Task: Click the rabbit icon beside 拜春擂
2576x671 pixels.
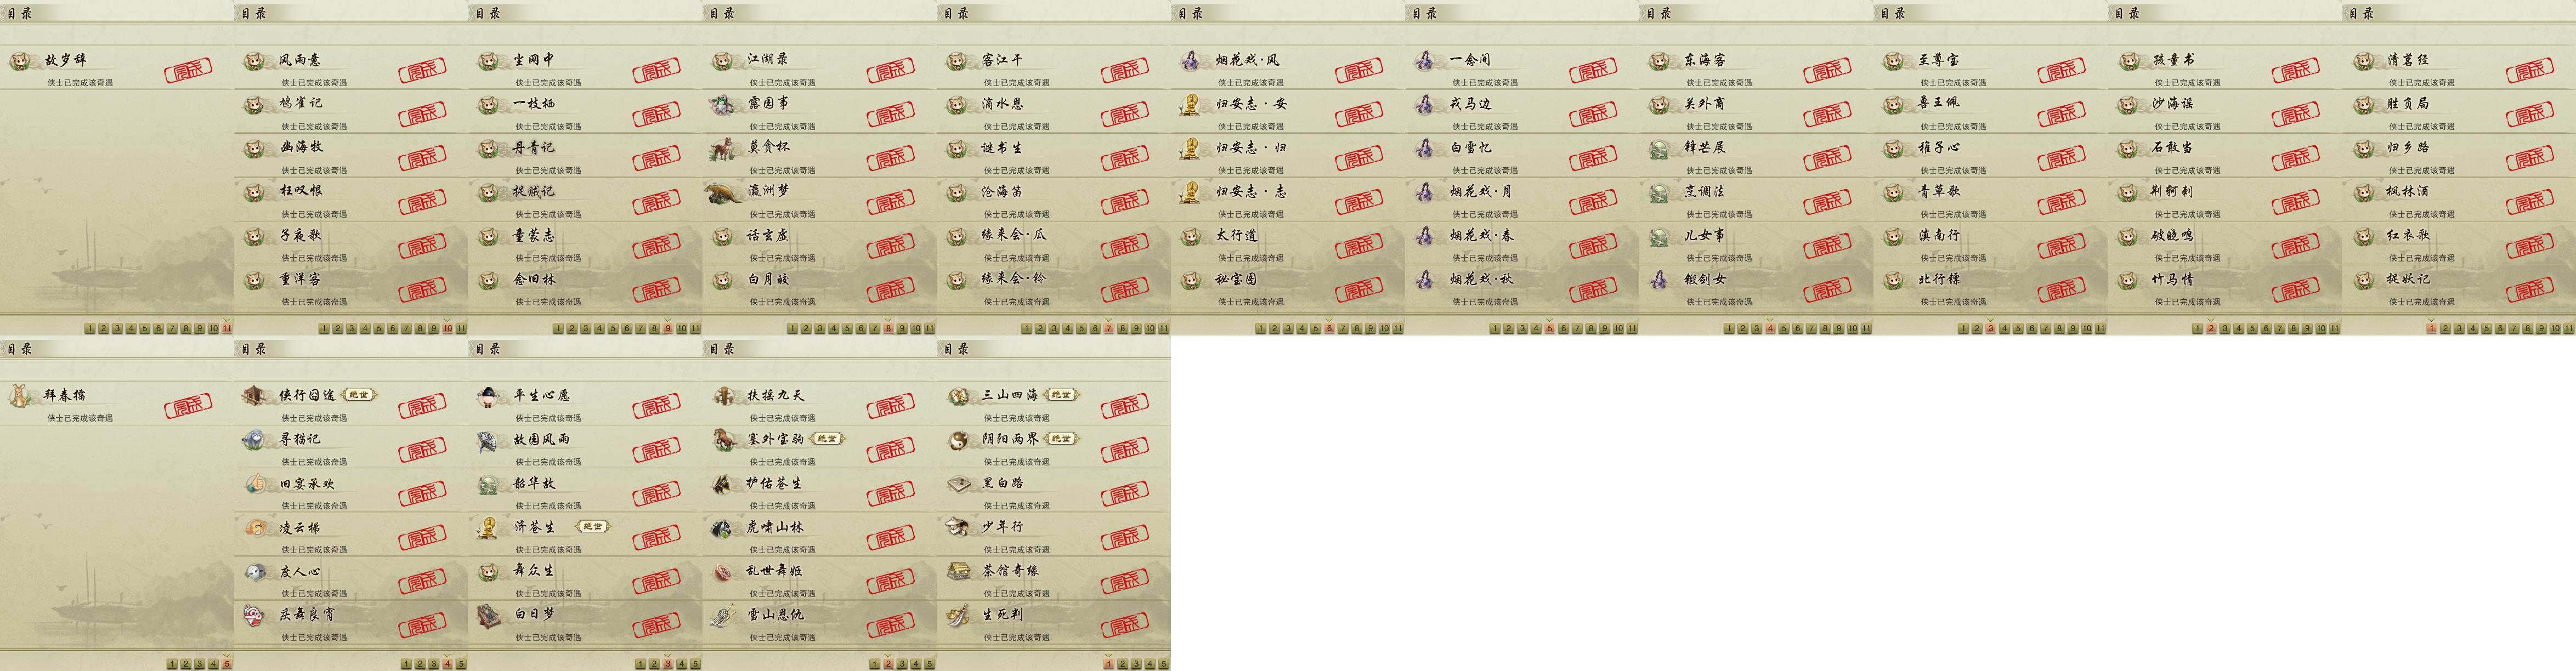Action: click(19, 396)
